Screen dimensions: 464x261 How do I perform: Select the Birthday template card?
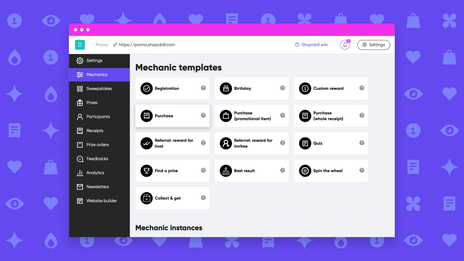click(252, 88)
